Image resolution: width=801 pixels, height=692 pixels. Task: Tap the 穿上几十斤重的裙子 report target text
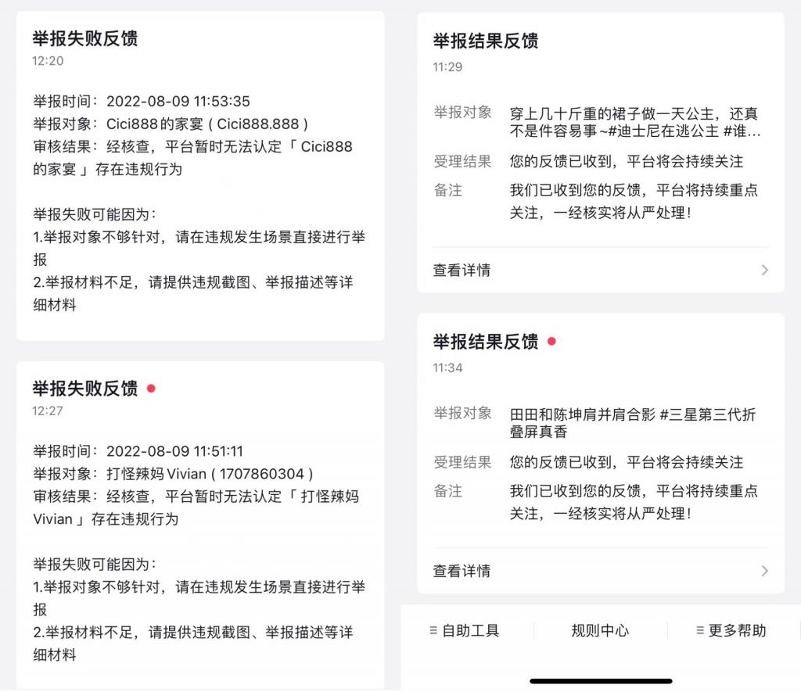click(x=634, y=122)
